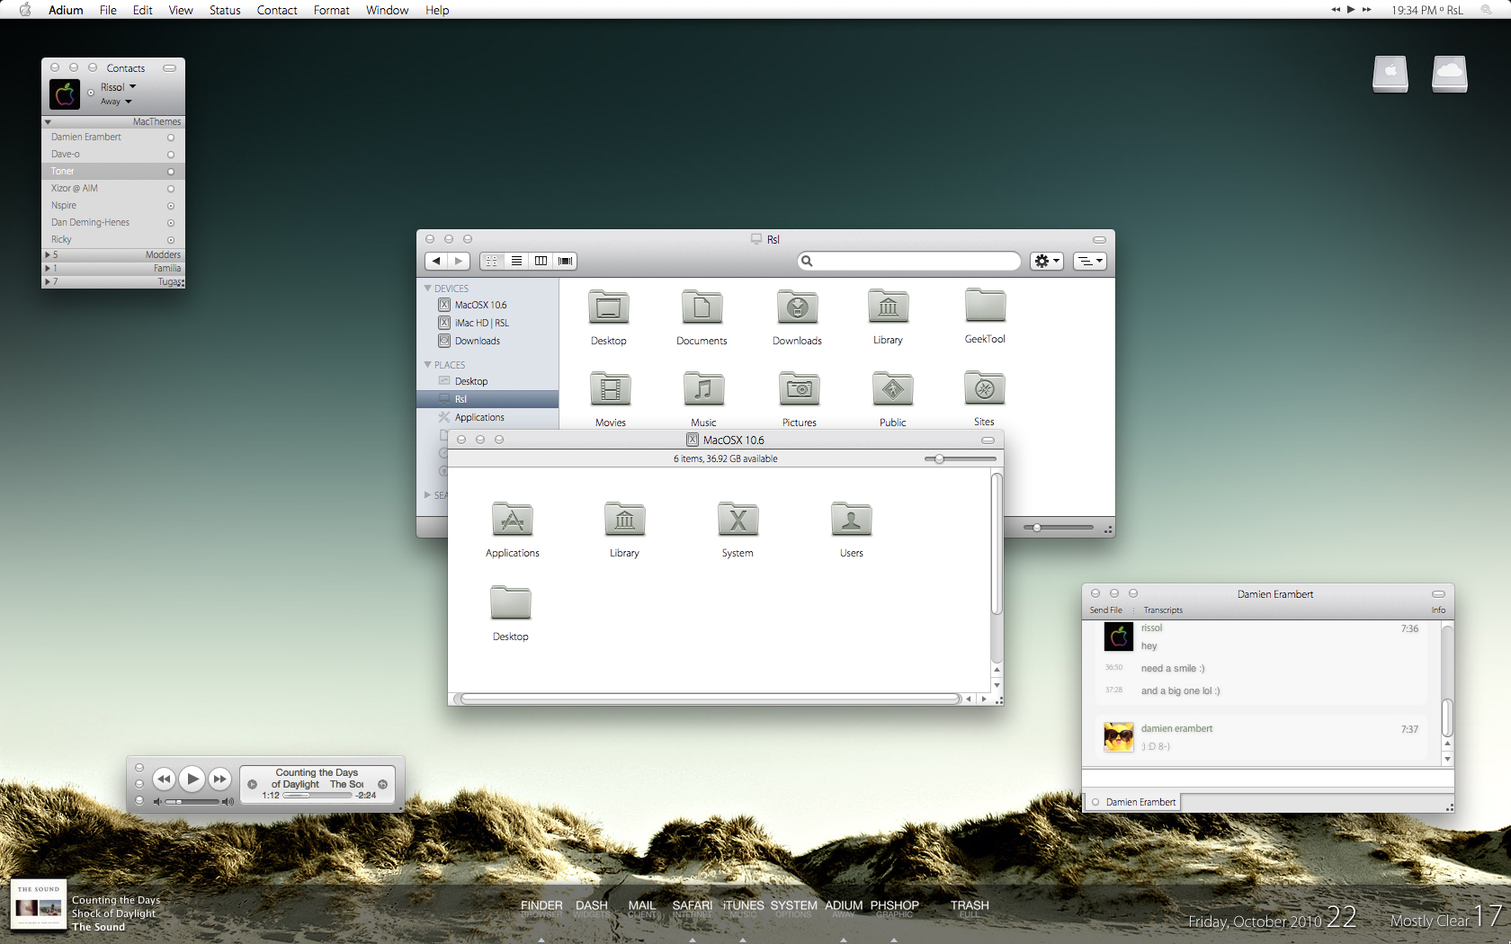Open the GeekTool folder
Viewport: 1511px width, 944px height.
(x=985, y=307)
